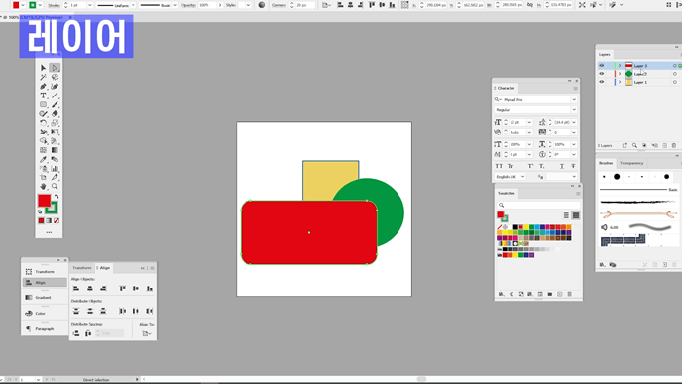Viewport: 682px width, 384px height.
Task: Open Gradient in collapsed panel dock
Action: (x=45, y=298)
